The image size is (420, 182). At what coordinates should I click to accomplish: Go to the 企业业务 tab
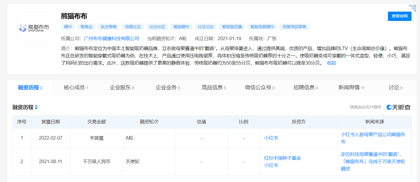(168, 88)
